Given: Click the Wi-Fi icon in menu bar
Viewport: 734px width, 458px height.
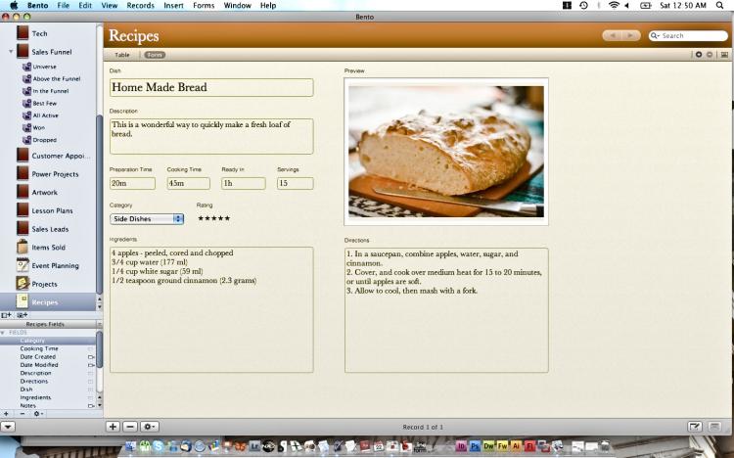Looking at the screenshot, I should click(614, 6).
